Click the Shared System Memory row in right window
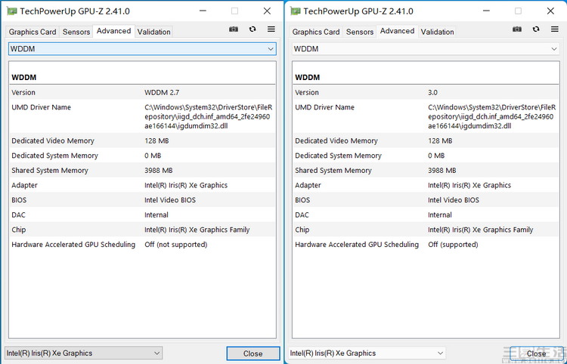 pos(426,171)
